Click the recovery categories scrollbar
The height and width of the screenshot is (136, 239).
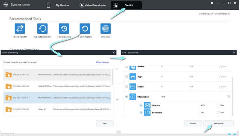point(233,96)
